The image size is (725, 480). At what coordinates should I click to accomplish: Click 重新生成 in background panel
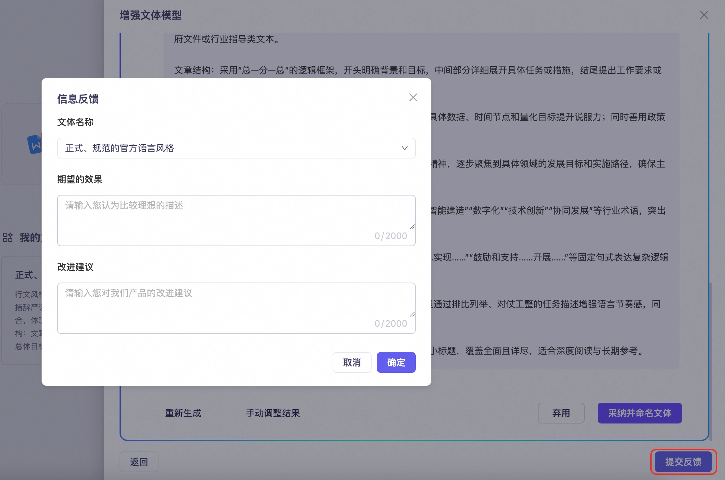click(x=183, y=413)
